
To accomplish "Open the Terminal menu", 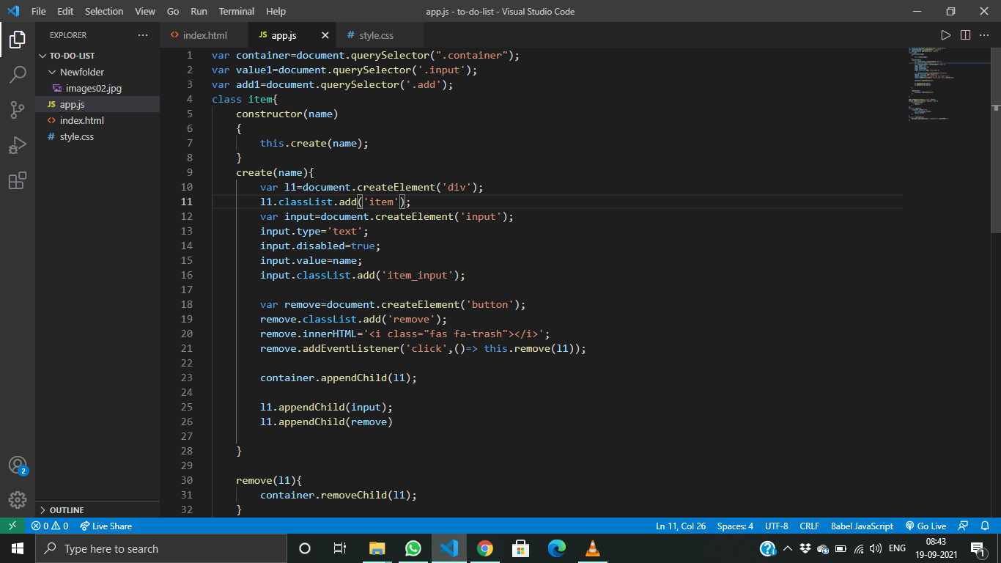I will click(x=237, y=11).
